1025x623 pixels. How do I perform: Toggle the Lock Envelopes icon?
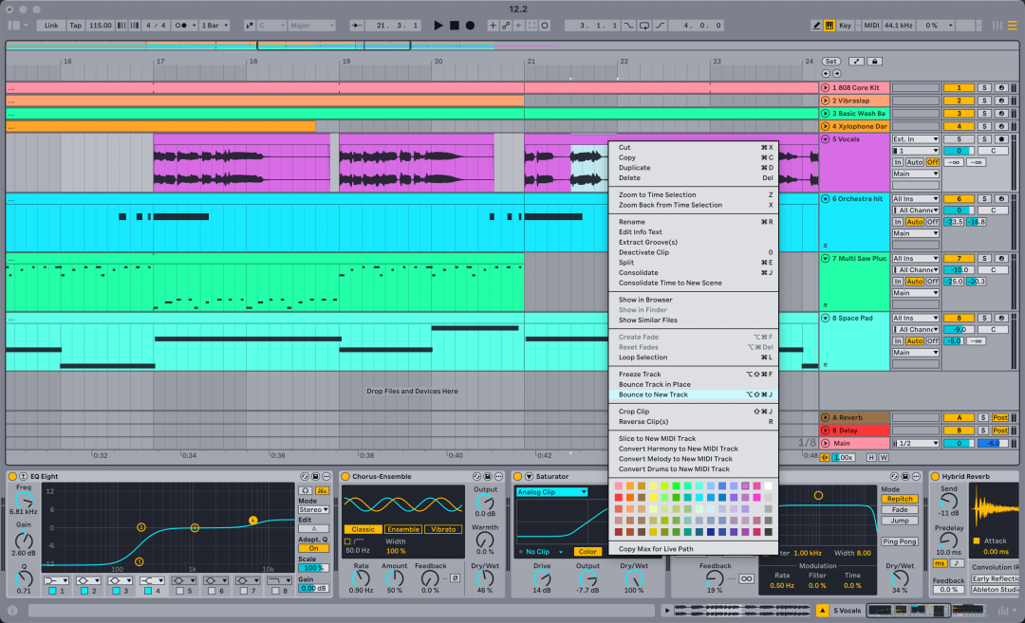875,62
